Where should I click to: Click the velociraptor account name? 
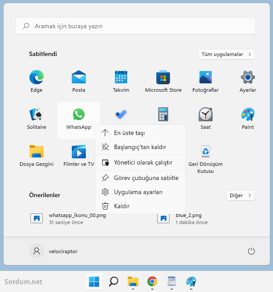(x=63, y=251)
